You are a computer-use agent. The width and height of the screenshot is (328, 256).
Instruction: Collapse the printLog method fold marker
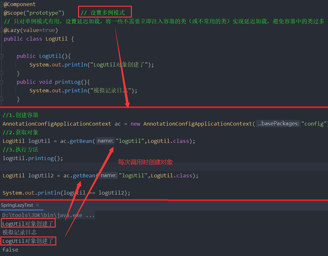(2, 82)
